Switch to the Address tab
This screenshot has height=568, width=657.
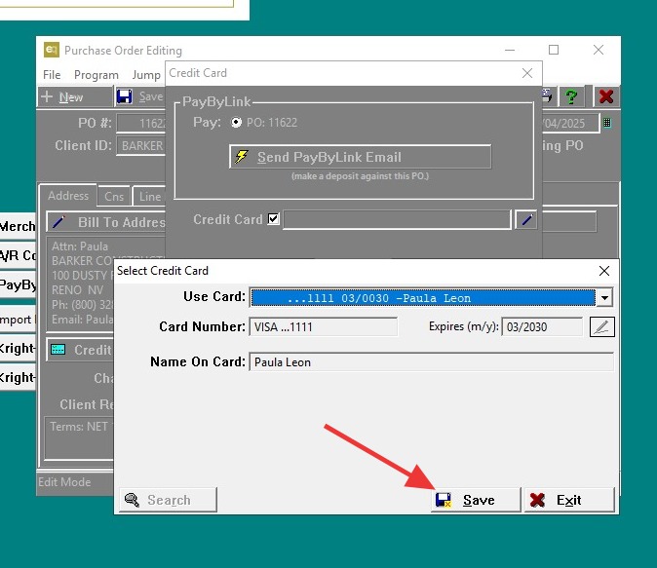(68, 196)
